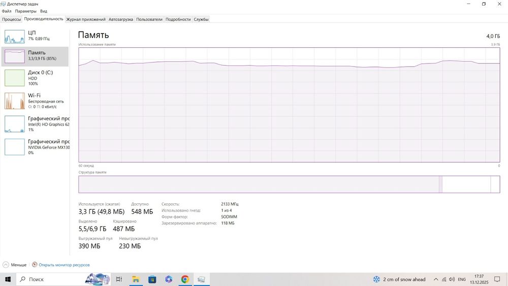Image resolution: width=508 pixels, height=286 pixels.
Task: Open Task View from the taskbar
Action: [119, 279]
